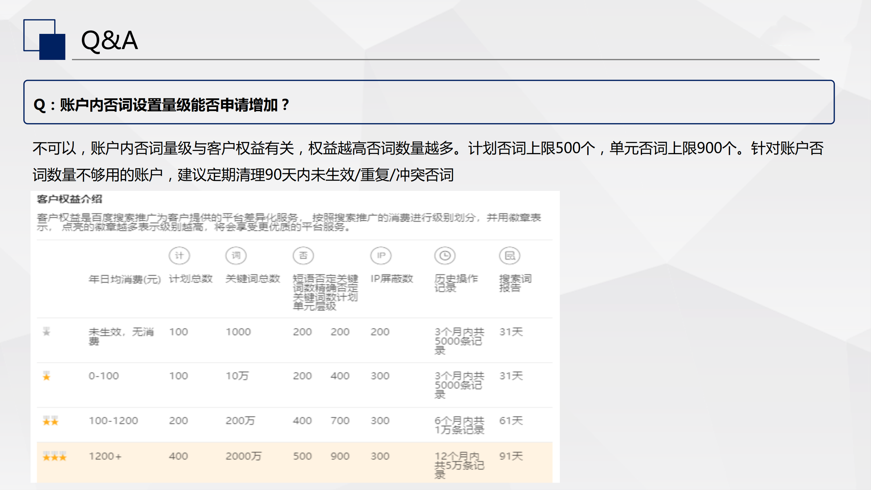Click the 1200+ consumption range cell
The height and width of the screenshot is (490, 871).
(105, 456)
